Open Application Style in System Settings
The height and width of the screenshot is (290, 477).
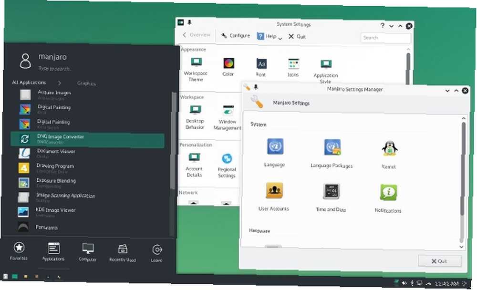point(326,72)
